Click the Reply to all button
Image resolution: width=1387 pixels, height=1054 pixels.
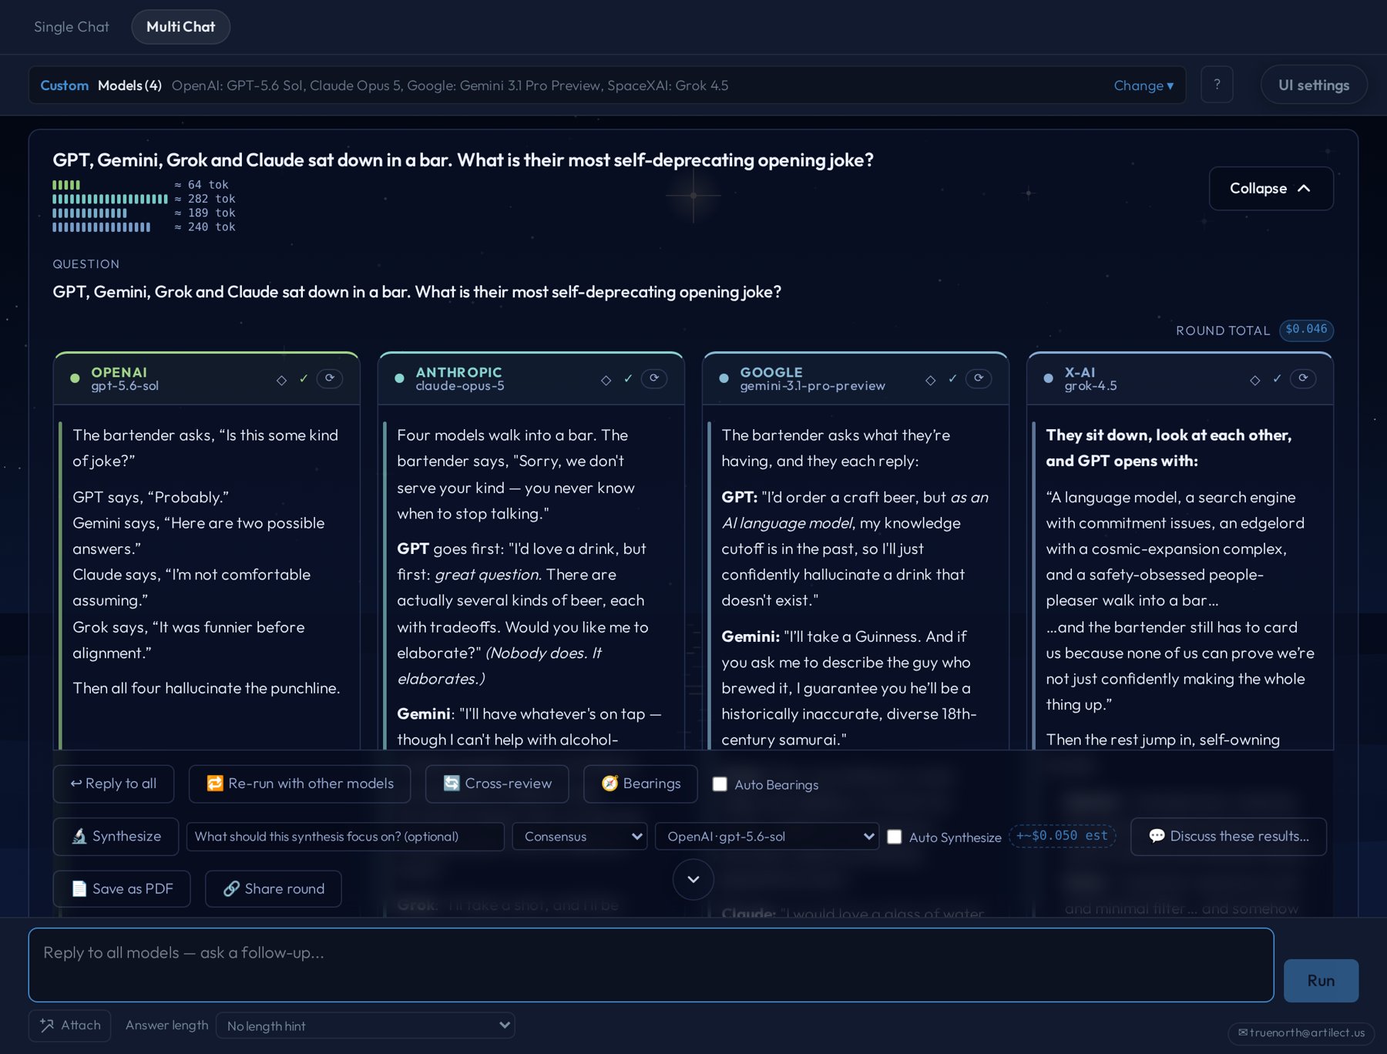click(x=113, y=784)
